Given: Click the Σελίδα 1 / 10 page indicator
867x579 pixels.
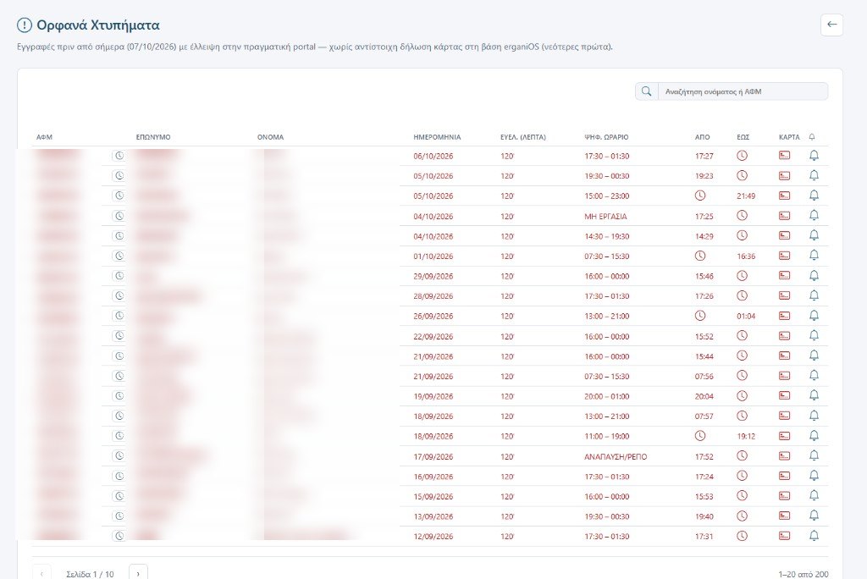Looking at the screenshot, I should tap(90, 574).
